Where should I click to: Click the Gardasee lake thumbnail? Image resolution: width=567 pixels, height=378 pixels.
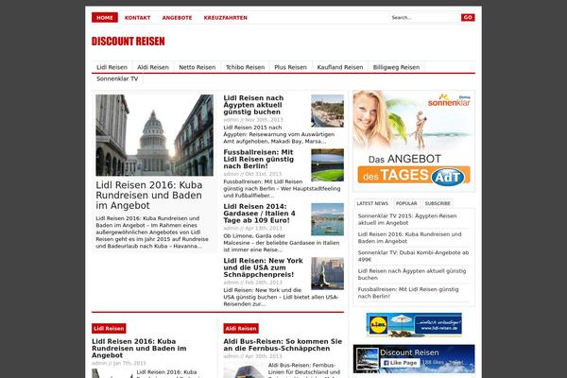click(x=327, y=219)
